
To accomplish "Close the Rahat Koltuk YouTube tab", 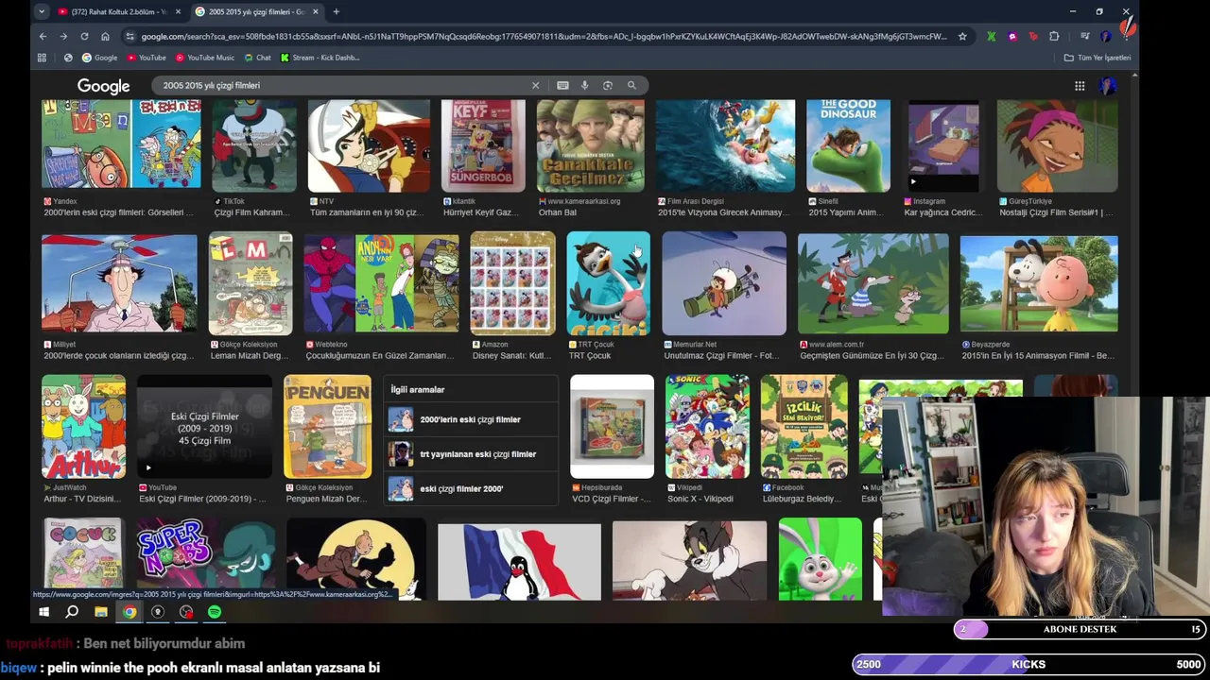I will tap(176, 11).
